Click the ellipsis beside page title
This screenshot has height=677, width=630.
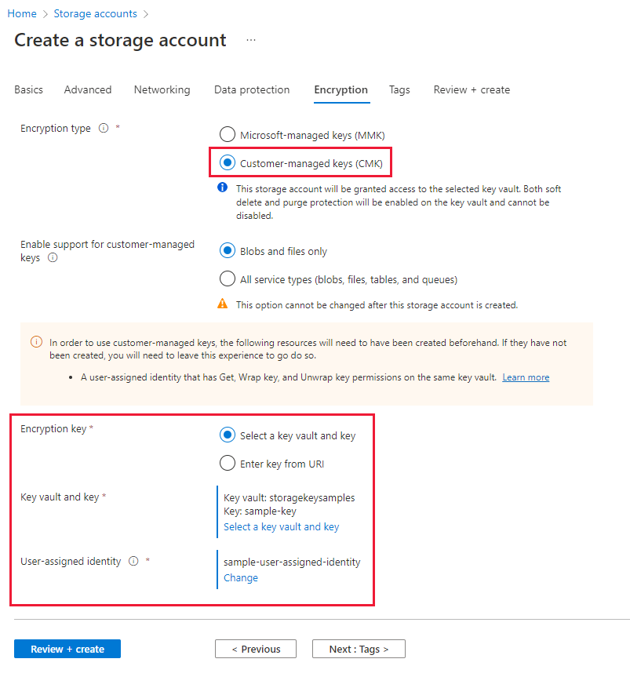[x=250, y=40]
